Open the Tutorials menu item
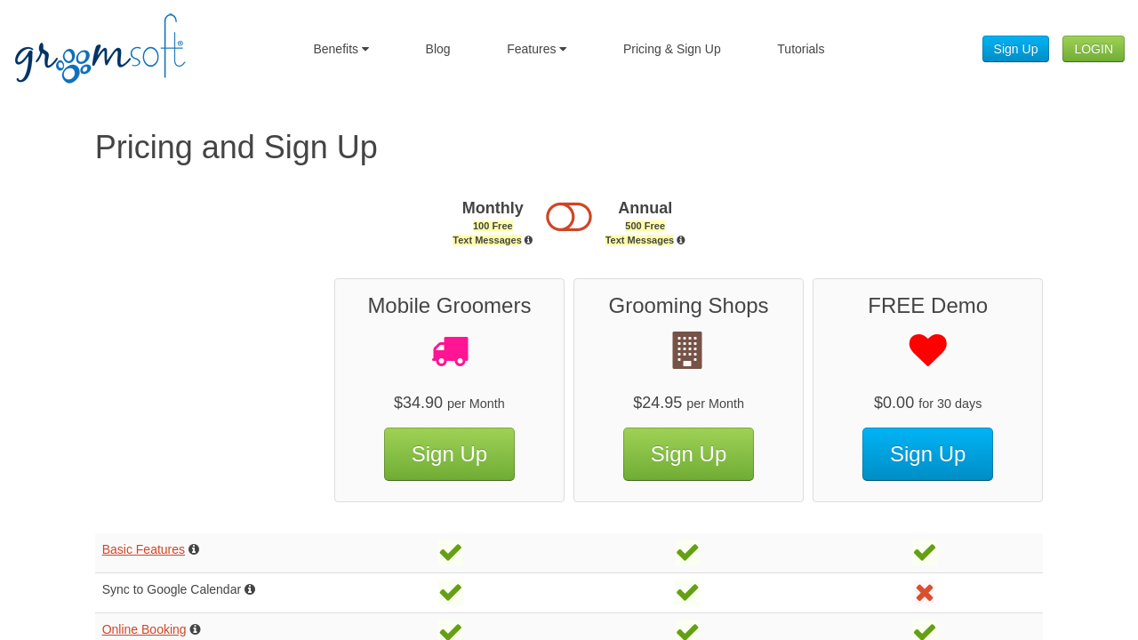The width and height of the screenshot is (1138, 640). 800,49
